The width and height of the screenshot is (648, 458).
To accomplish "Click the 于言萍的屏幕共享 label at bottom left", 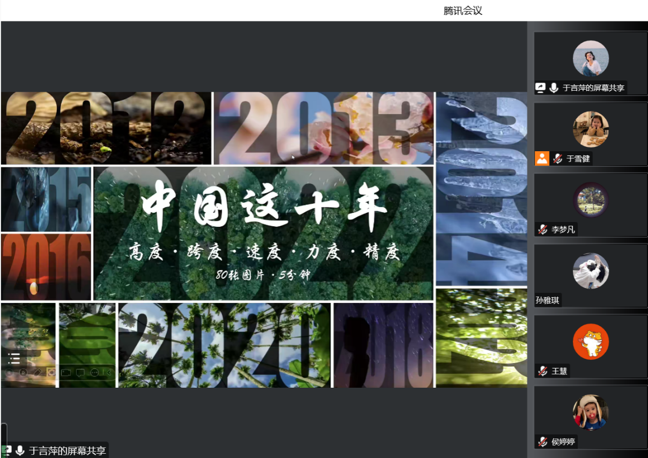I will pos(68,451).
